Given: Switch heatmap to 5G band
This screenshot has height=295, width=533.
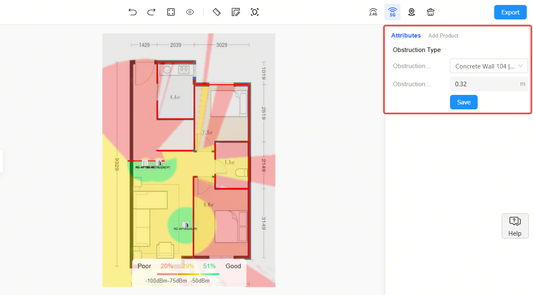Looking at the screenshot, I should (392, 12).
